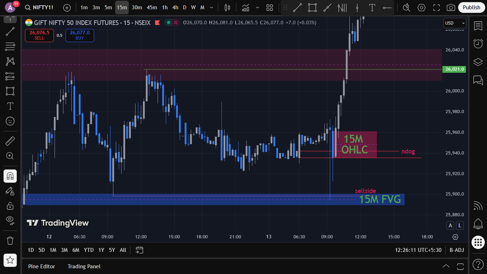
Task: Select the trend line tool in left sidebar
Action: tap(10, 32)
